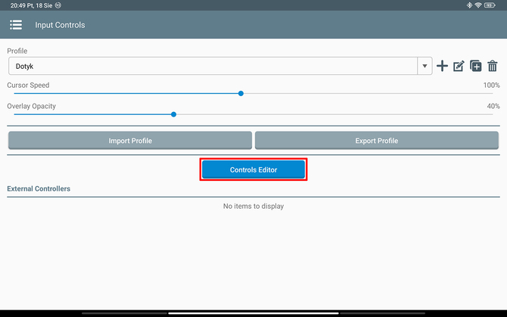Click the External Controllers section header
This screenshot has height=317, width=507.
[x=39, y=188]
